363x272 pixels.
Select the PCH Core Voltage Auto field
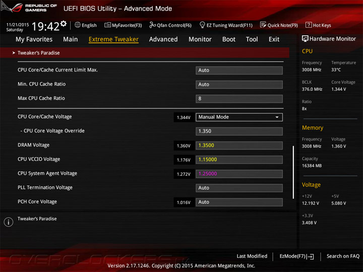pos(239,202)
